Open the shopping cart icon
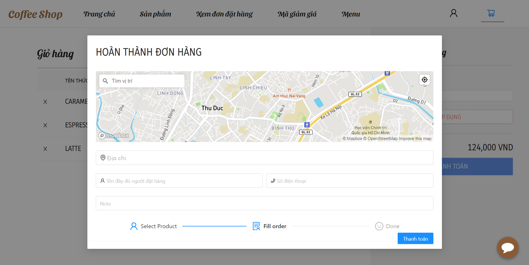Image resolution: width=529 pixels, height=265 pixels. (491, 13)
